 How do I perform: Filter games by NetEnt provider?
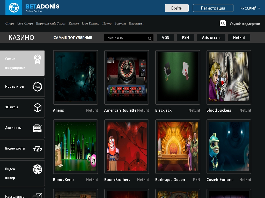click(x=239, y=38)
